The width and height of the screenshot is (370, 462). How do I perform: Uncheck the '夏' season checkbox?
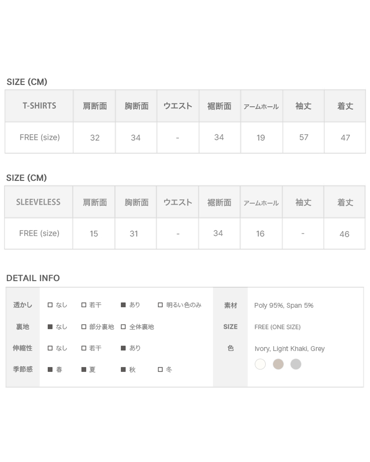(x=84, y=370)
